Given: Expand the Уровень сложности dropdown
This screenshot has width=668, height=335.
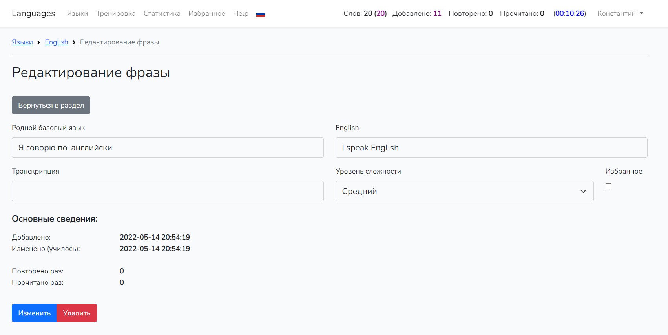Looking at the screenshot, I should tap(464, 191).
